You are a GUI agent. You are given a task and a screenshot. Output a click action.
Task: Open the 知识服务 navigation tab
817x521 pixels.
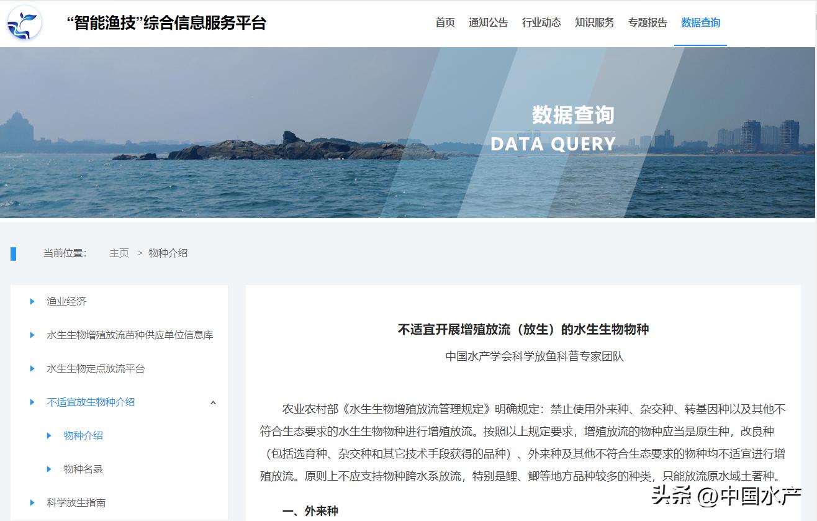click(594, 22)
